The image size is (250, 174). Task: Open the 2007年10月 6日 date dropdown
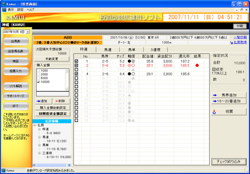(27, 32)
